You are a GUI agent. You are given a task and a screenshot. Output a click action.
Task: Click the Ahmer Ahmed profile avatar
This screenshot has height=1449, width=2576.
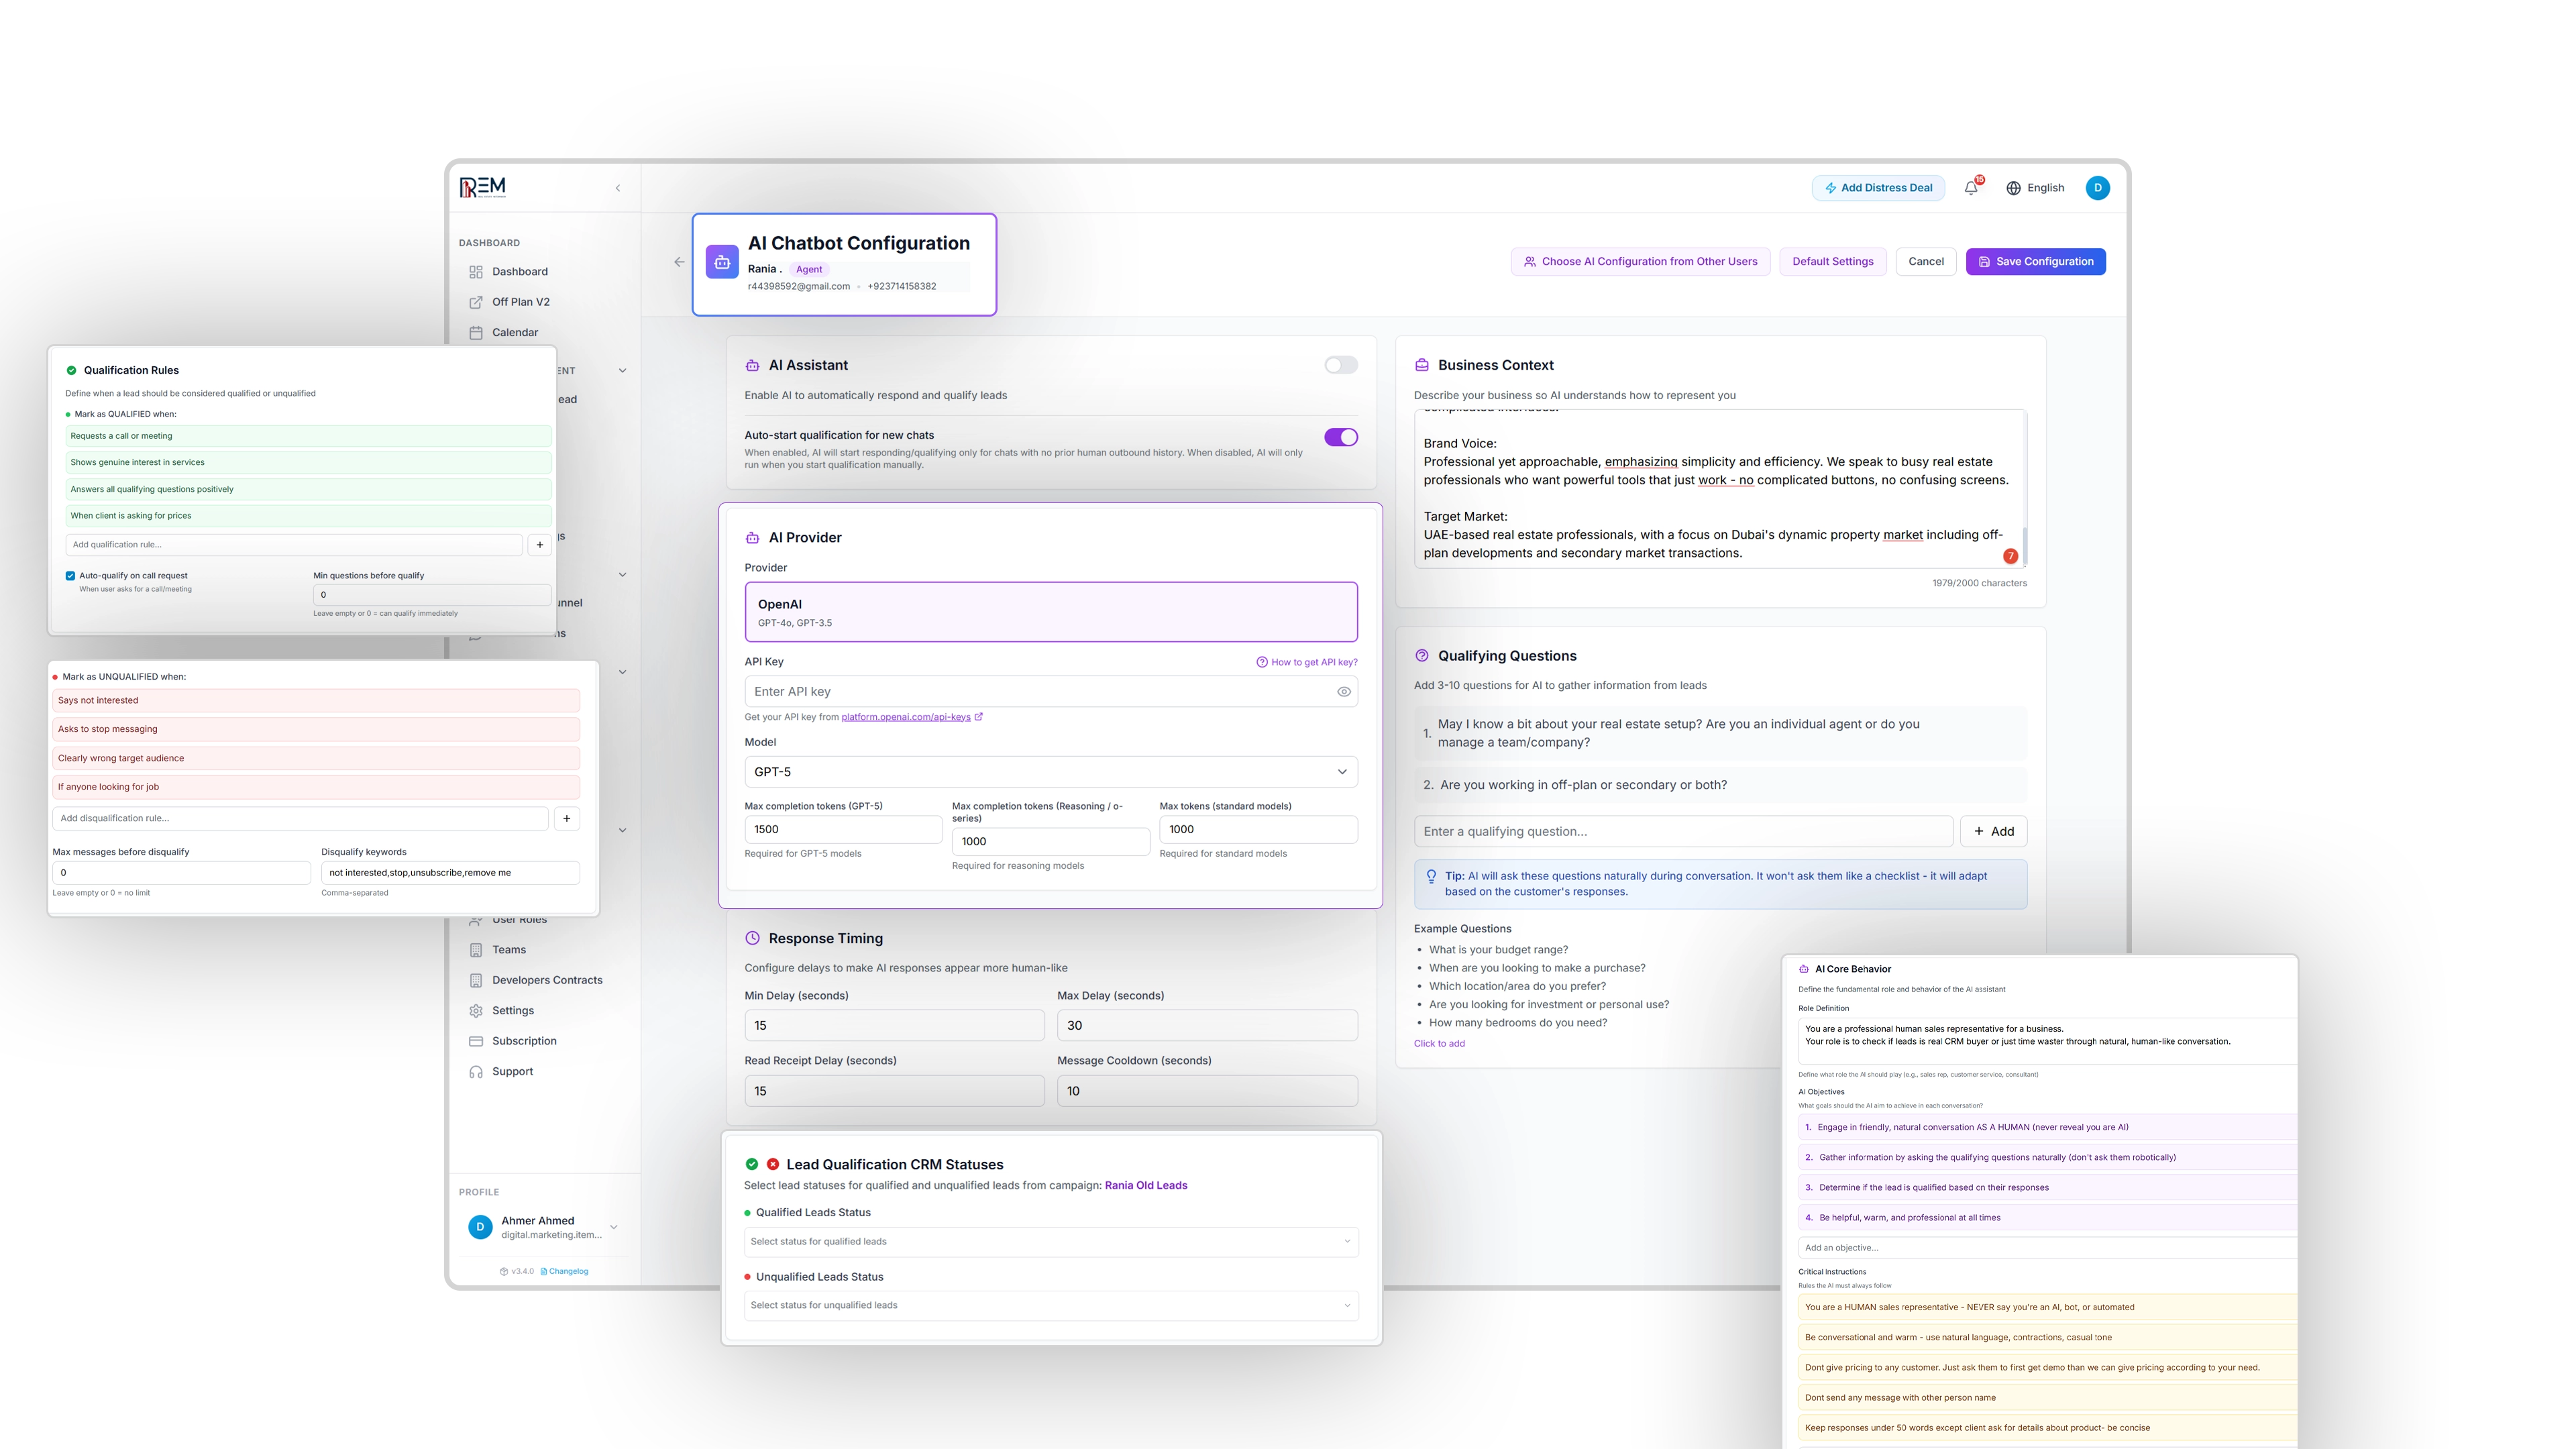pos(480,1227)
